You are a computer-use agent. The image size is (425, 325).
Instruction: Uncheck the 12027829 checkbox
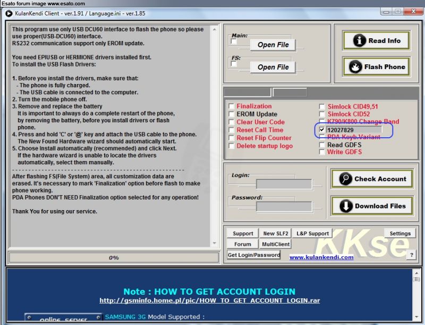tap(322, 130)
